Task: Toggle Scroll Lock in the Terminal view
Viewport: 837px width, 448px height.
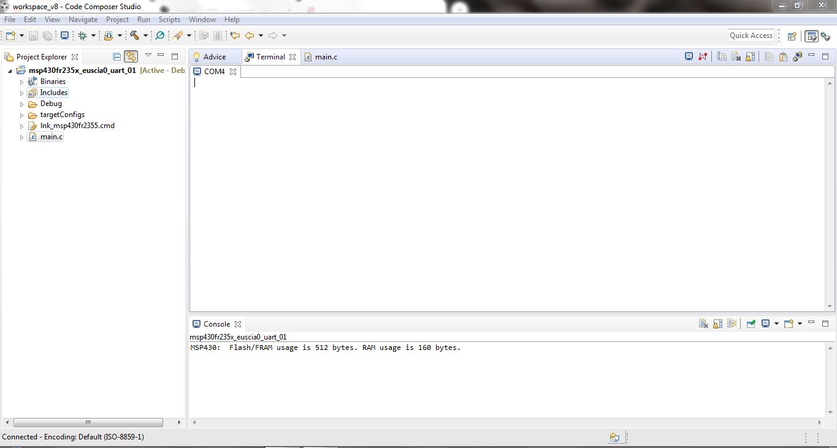Action: pos(749,56)
